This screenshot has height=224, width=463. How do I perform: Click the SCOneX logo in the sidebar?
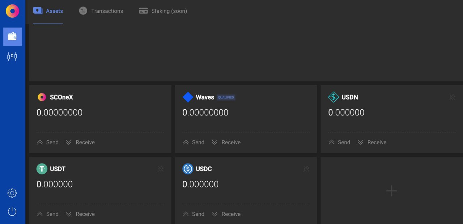(x=12, y=11)
